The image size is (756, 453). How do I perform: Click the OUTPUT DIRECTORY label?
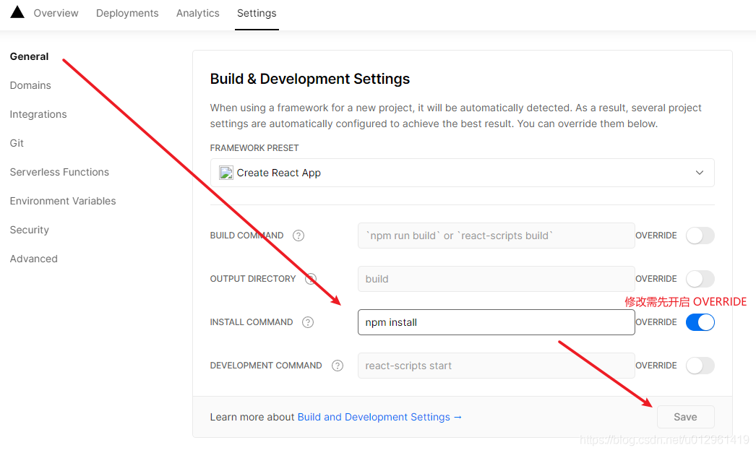253,279
